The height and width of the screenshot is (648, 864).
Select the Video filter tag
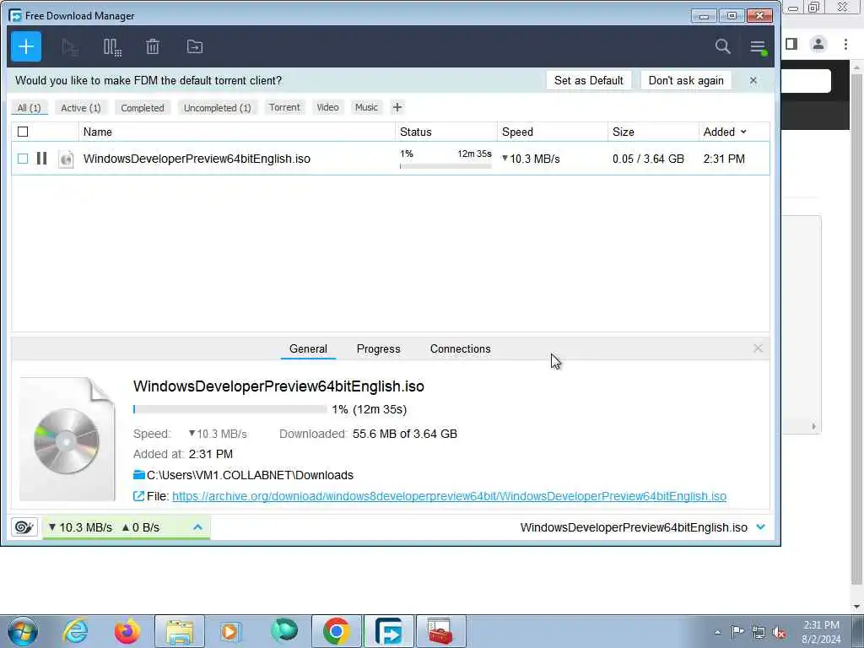point(328,107)
